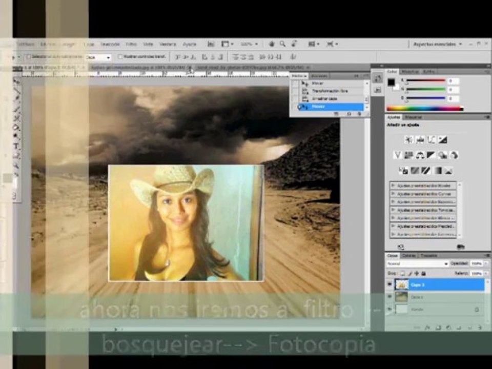Viewport: 492px width, 369px height.
Task: Select the Type tool in toolbox
Action: click(x=16, y=146)
